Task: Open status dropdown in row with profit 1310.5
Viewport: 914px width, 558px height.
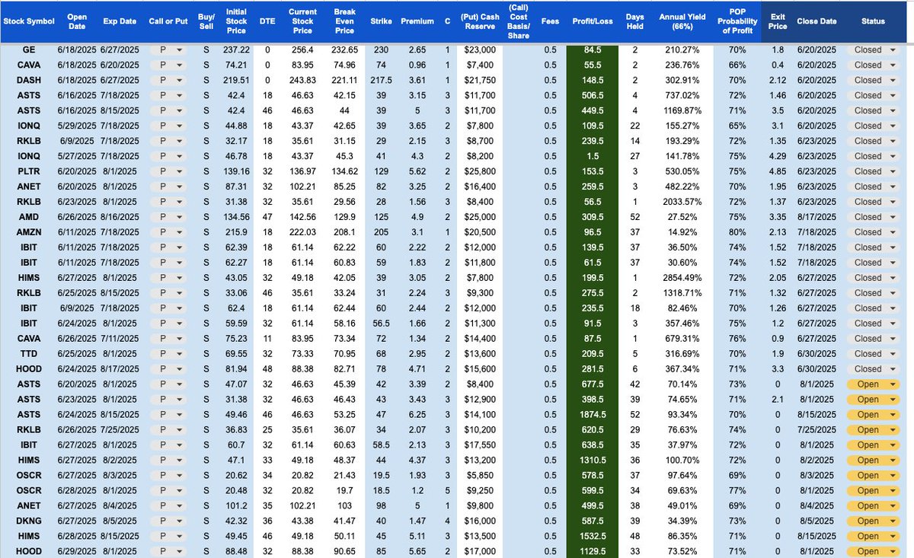Action: click(x=873, y=461)
